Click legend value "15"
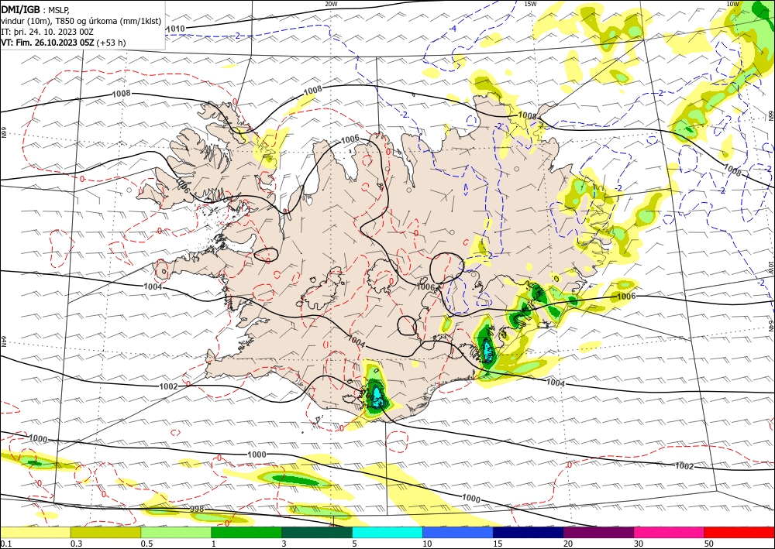Screen dimensions: 775x549 [x=498, y=544]
